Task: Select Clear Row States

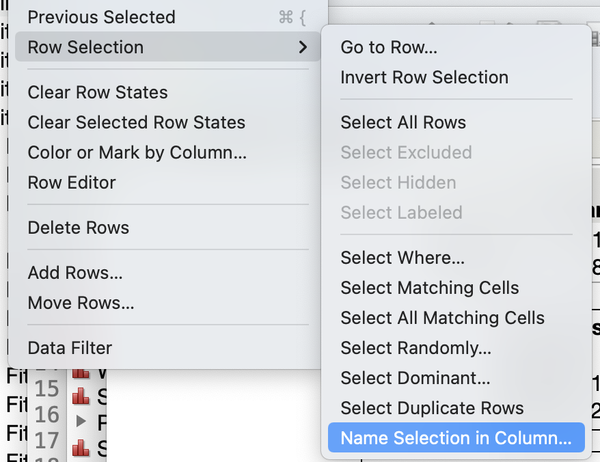Action: tap(98, 92)
